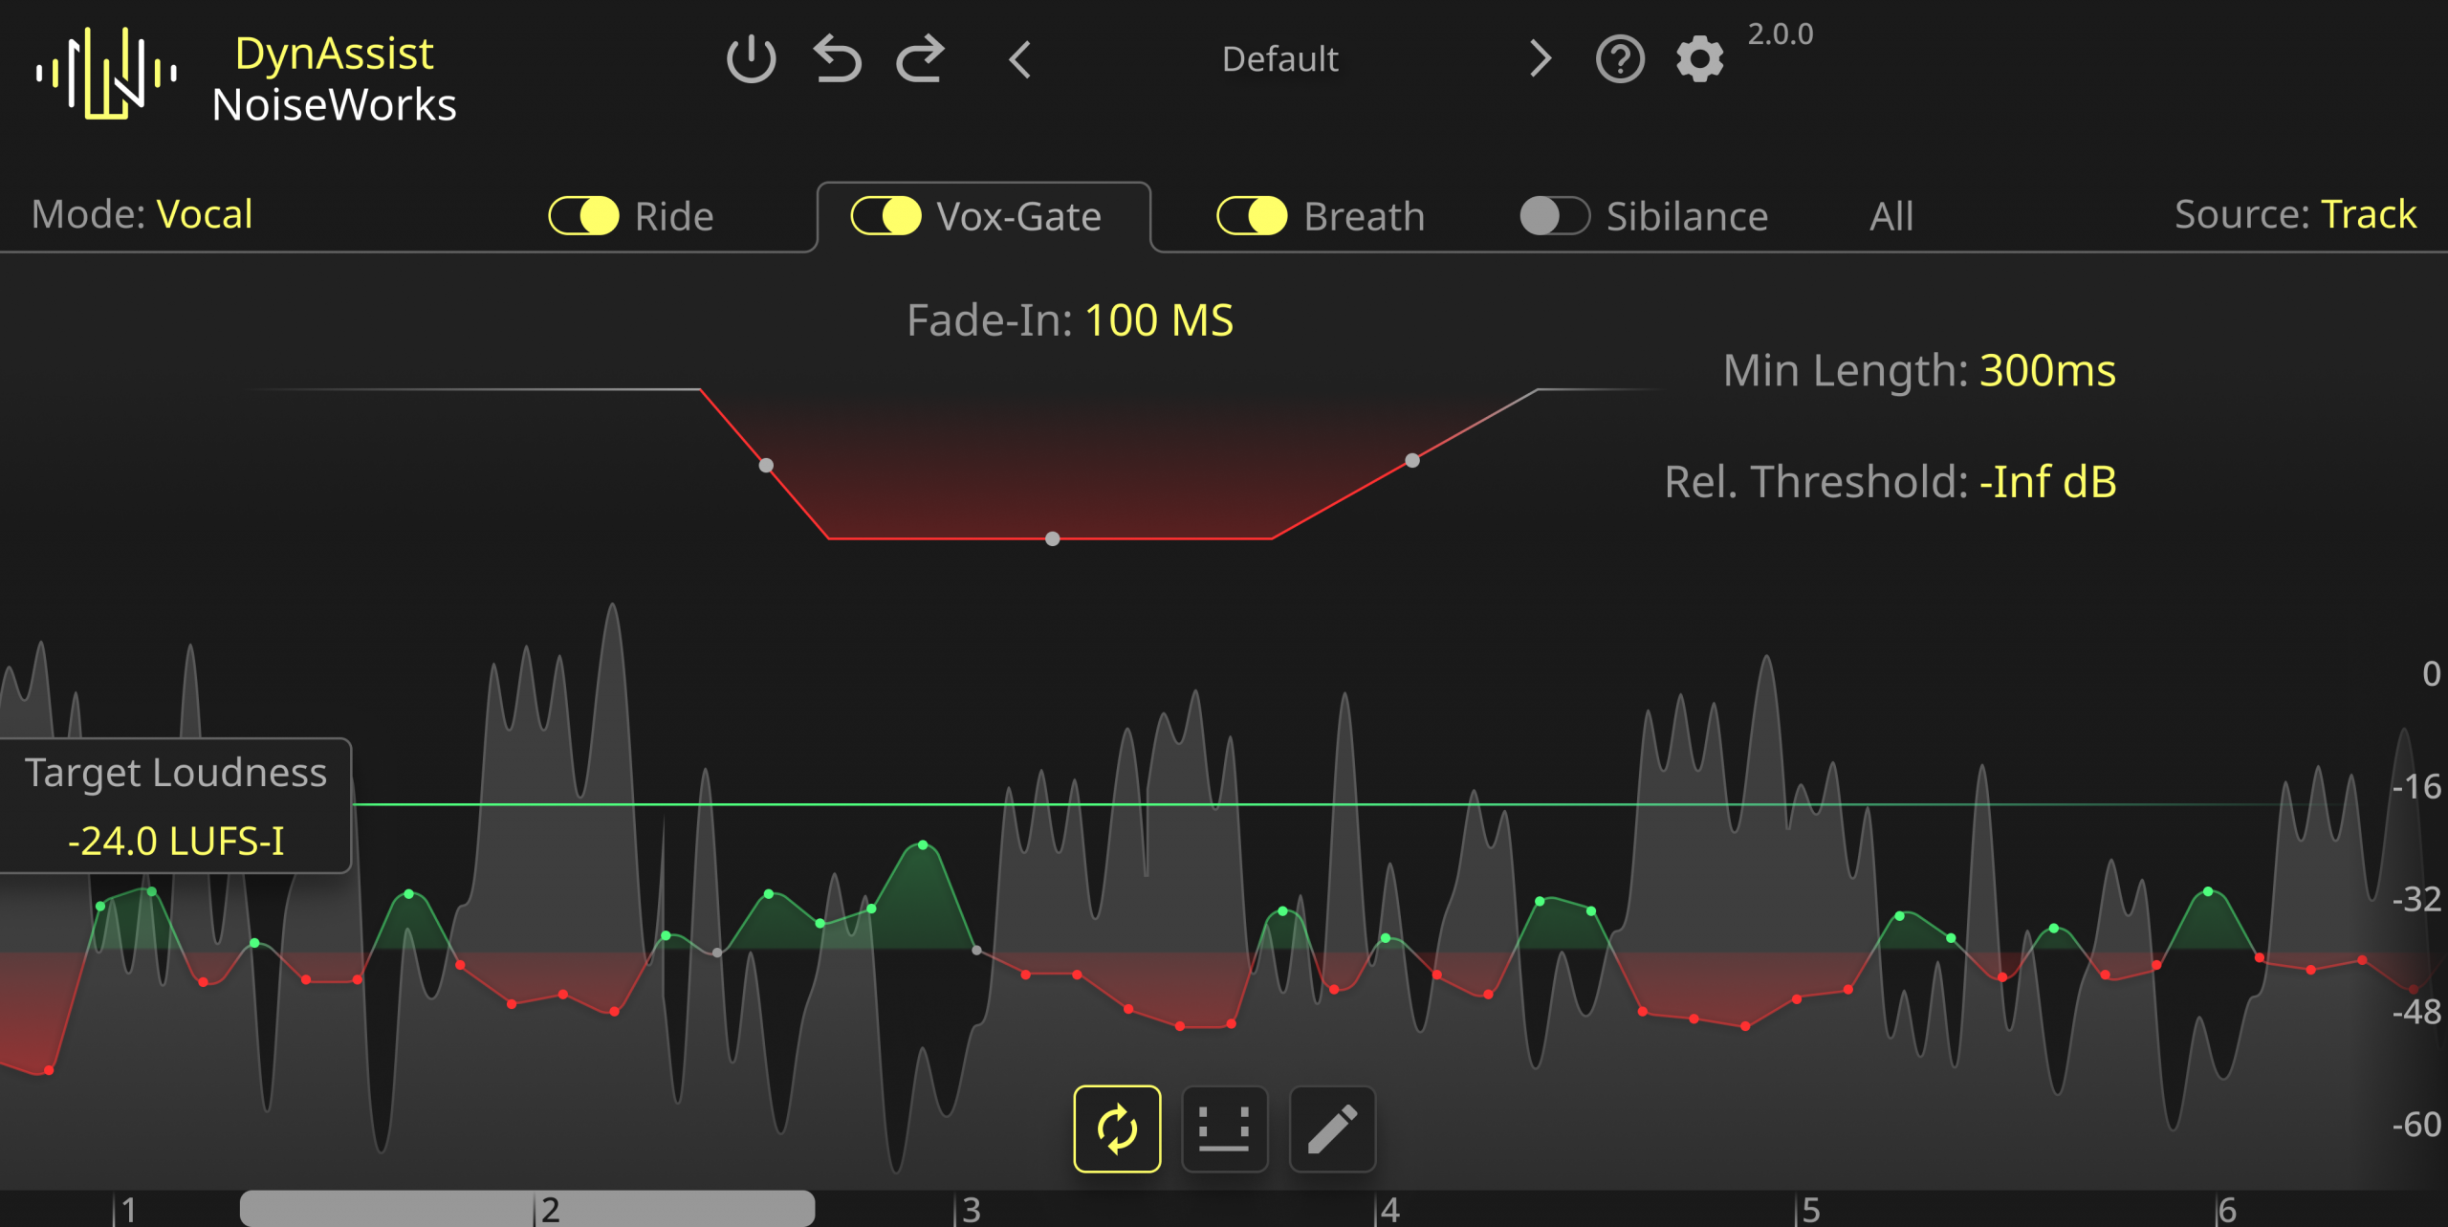Click the undo arrow icon
The height and width of the screenshot is (1227, 2448).
pos(838,59)
